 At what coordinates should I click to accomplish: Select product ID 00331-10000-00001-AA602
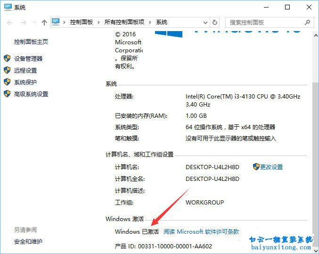point(175,246)
